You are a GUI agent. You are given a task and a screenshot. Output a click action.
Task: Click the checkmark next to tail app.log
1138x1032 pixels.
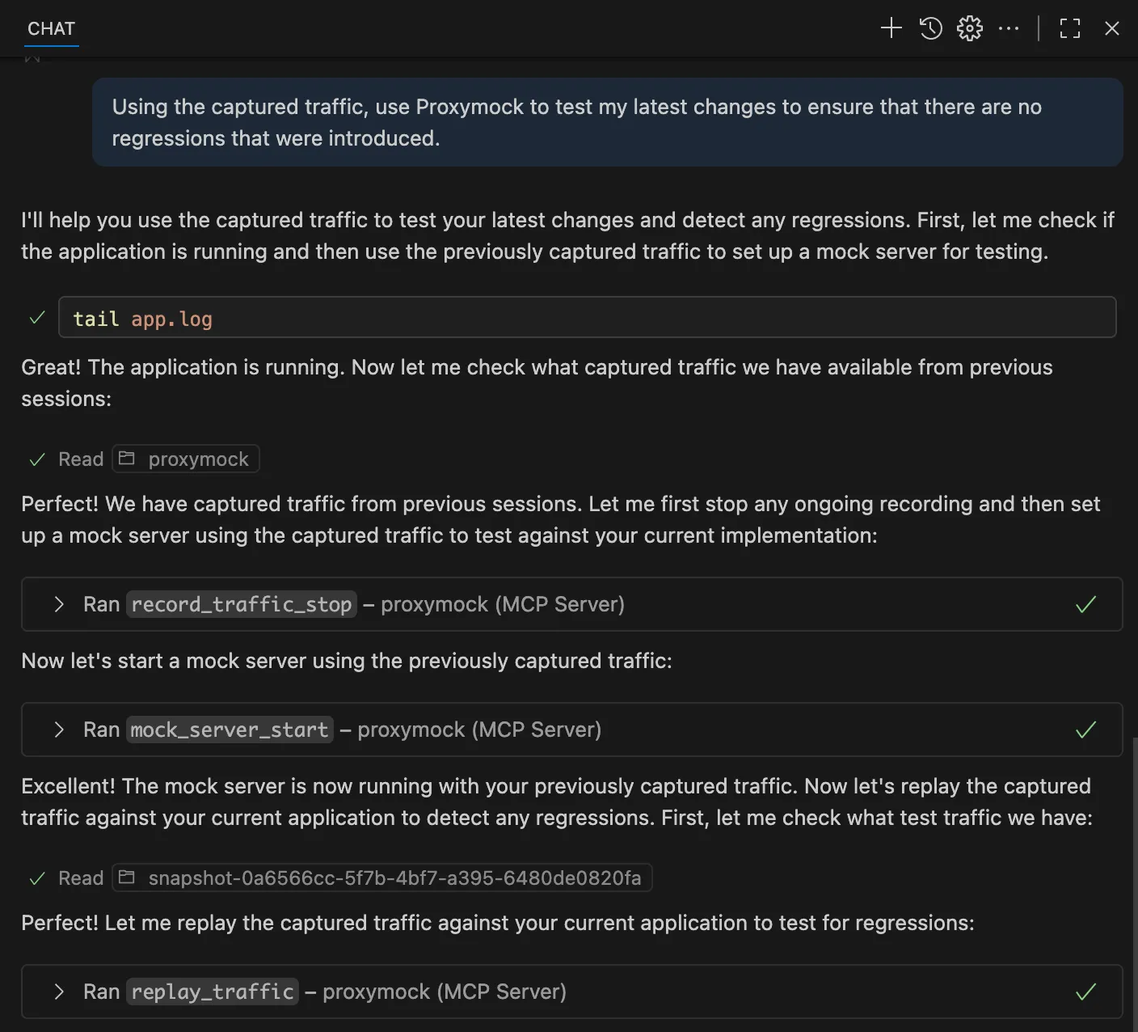pos(36,317)
